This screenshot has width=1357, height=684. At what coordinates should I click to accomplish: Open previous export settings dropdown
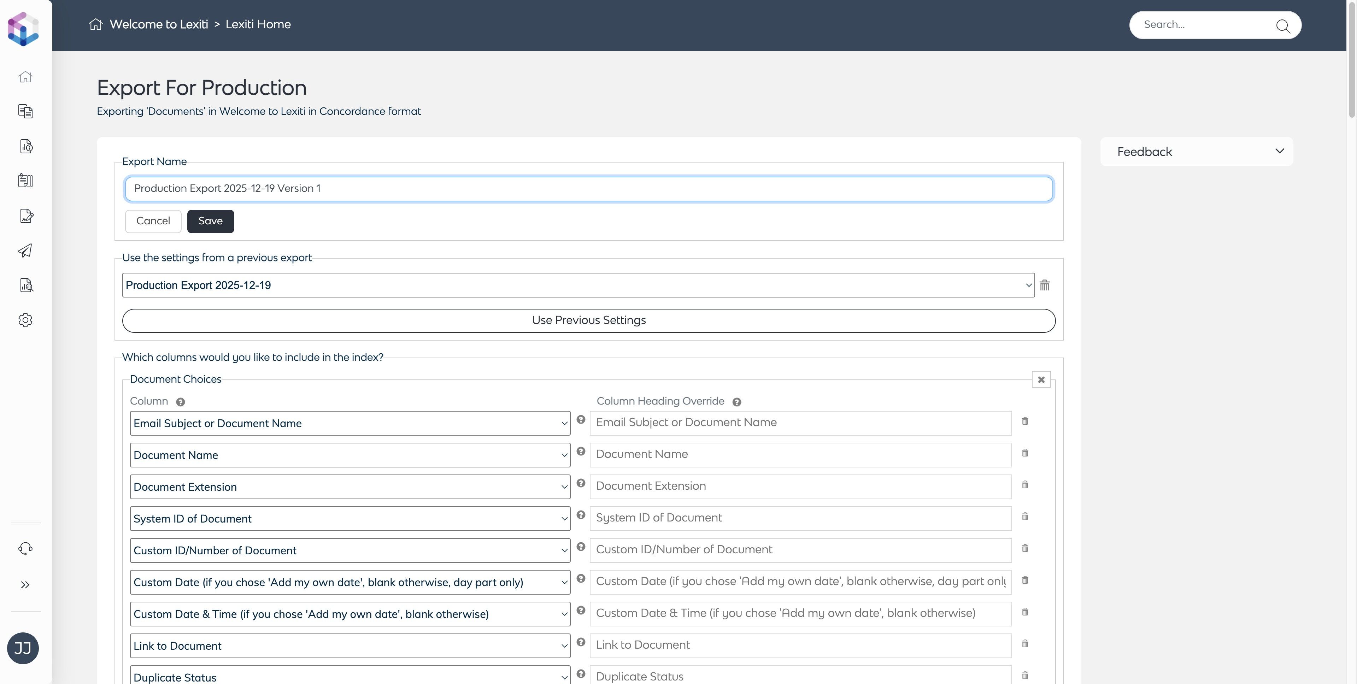(x=578, y=285)
